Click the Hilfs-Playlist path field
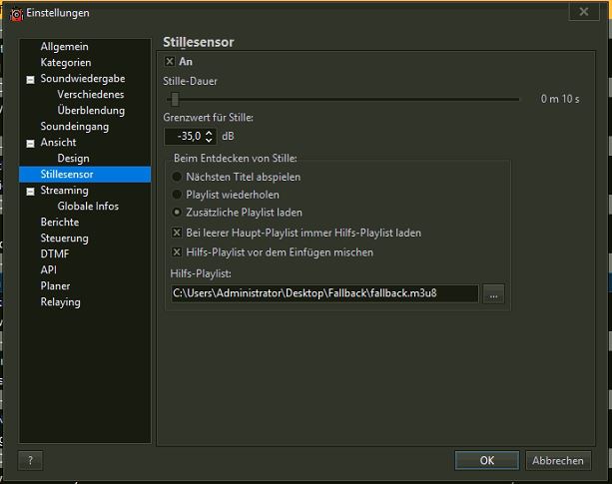This screenshot has width=612, height=484. click(324, 293)
